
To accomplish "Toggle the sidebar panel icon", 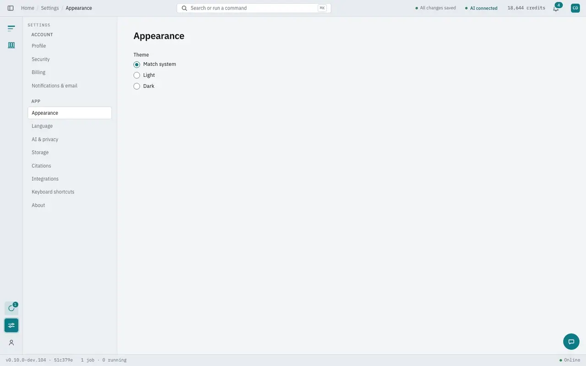I will click(11, 8).
